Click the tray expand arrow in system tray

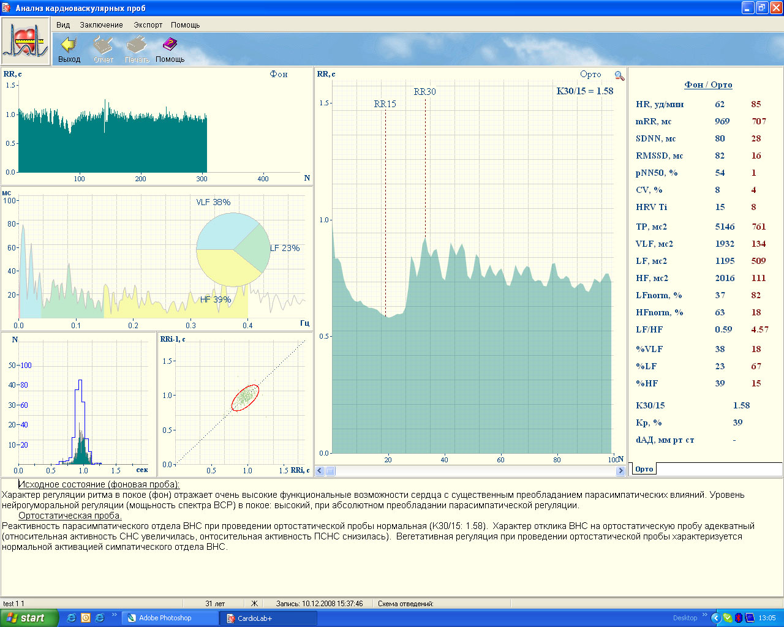pyautogui.click(x=715, y=618)
